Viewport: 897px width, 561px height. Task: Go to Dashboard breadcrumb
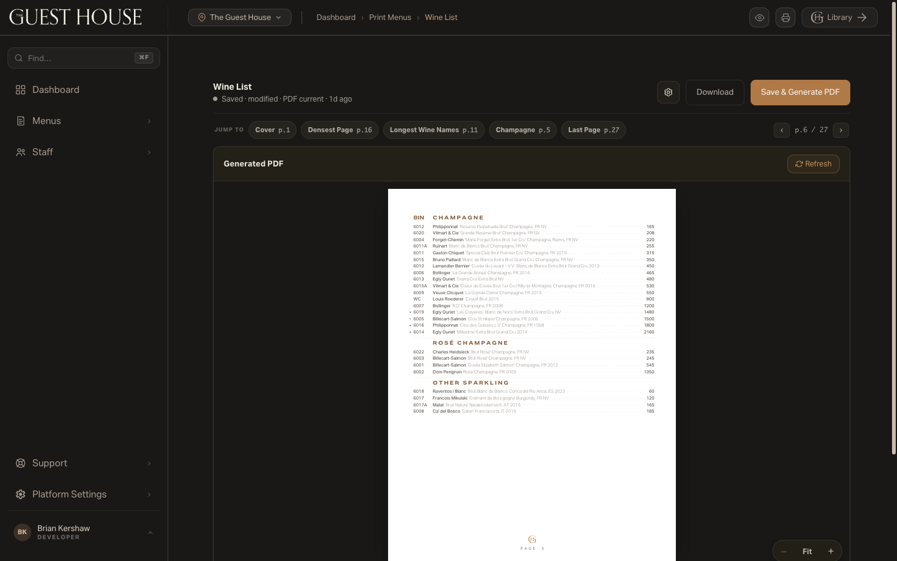336,17
